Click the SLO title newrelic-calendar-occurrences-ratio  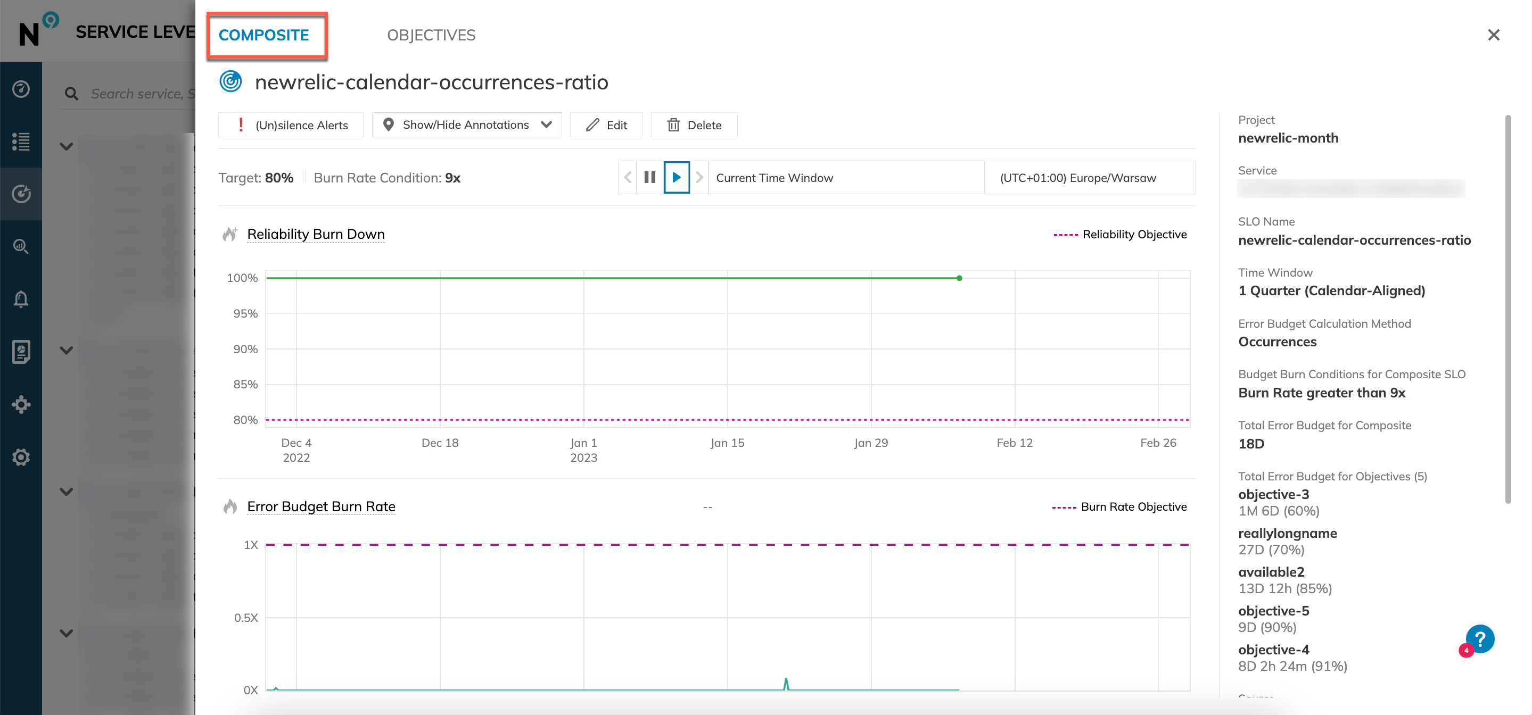[x=431, y=82]
